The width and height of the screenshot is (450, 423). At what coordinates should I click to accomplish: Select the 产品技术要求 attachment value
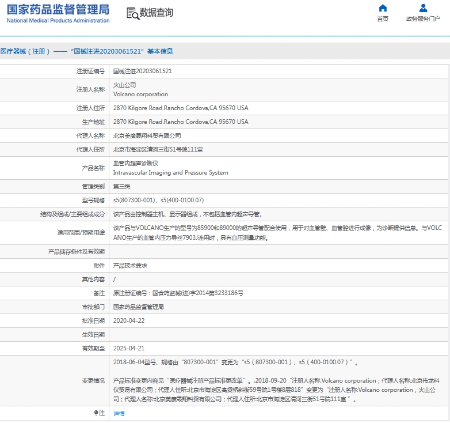pos(130,266)
